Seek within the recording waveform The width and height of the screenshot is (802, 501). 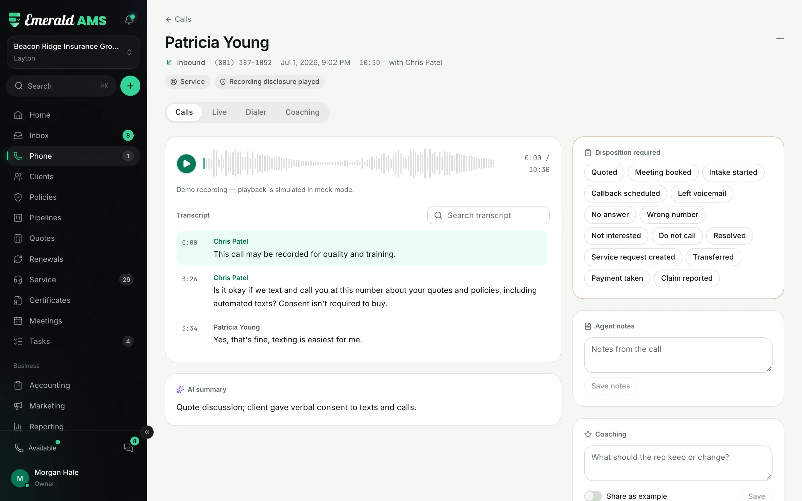click(x=349, y=163)
